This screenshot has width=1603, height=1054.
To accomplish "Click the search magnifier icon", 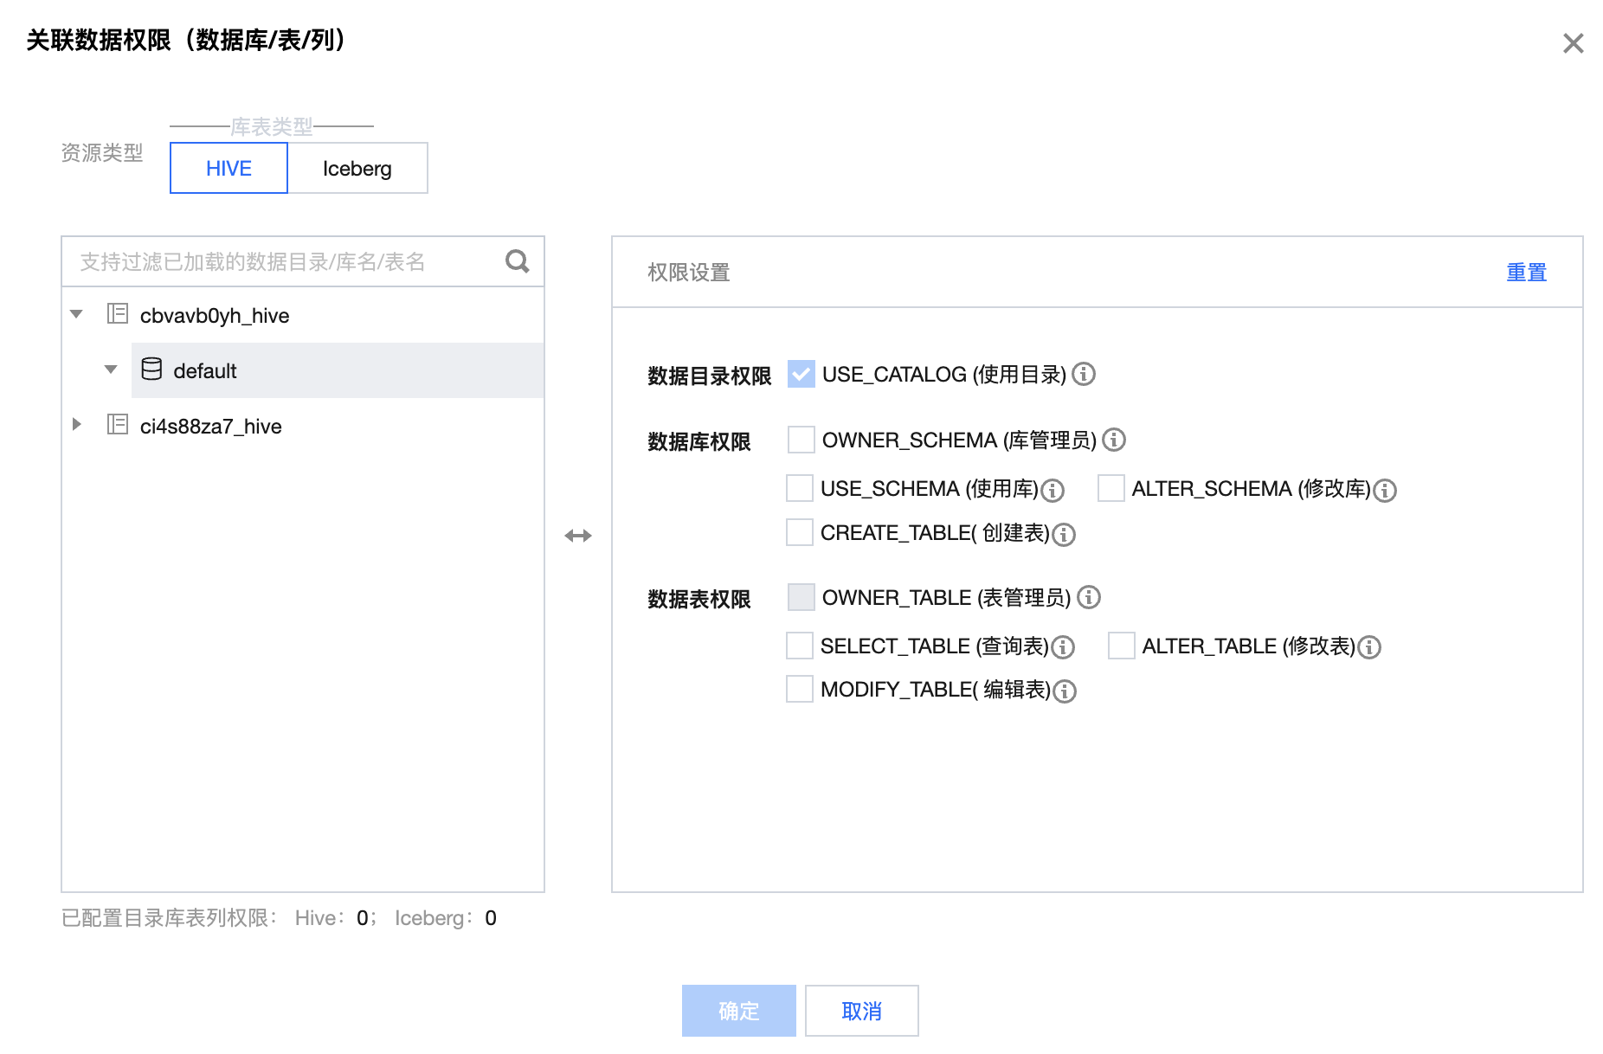I will (x=517, y=261).
